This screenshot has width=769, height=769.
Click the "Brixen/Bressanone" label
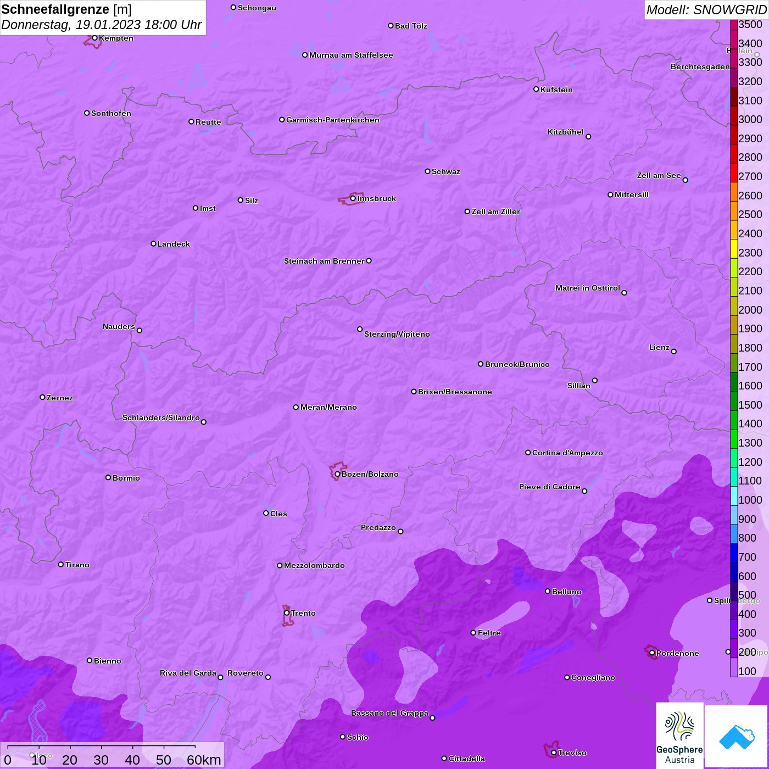(455, 392)
